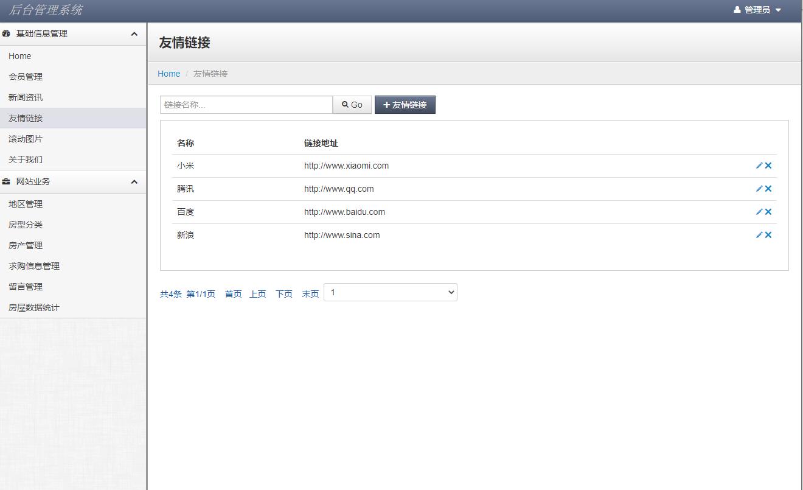The height and width of the screenshot is (490, 803).
Task: Click the delete X icon for 腾讯
Action: click(x=768, y=189)
